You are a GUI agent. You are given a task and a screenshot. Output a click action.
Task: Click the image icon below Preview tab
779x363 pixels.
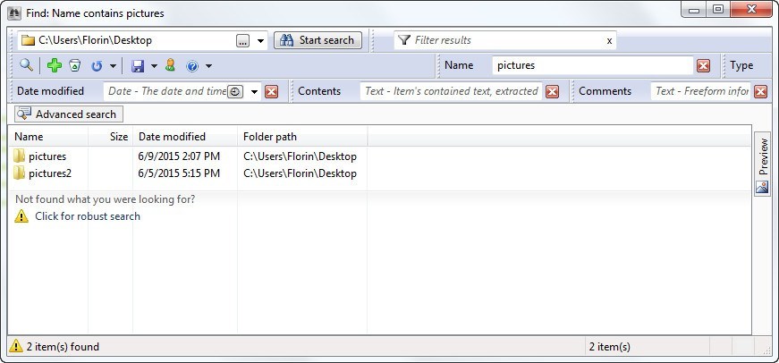pos(762,187)
